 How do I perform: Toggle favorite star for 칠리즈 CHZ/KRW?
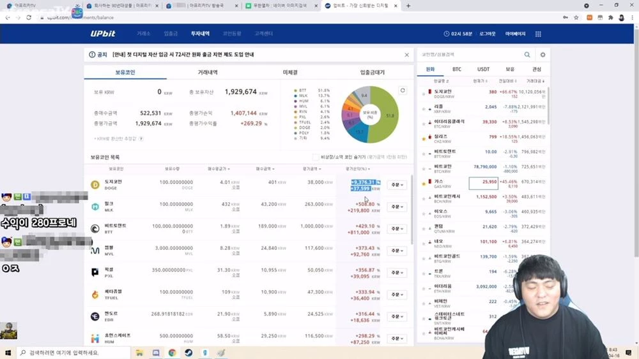(423, 138)
